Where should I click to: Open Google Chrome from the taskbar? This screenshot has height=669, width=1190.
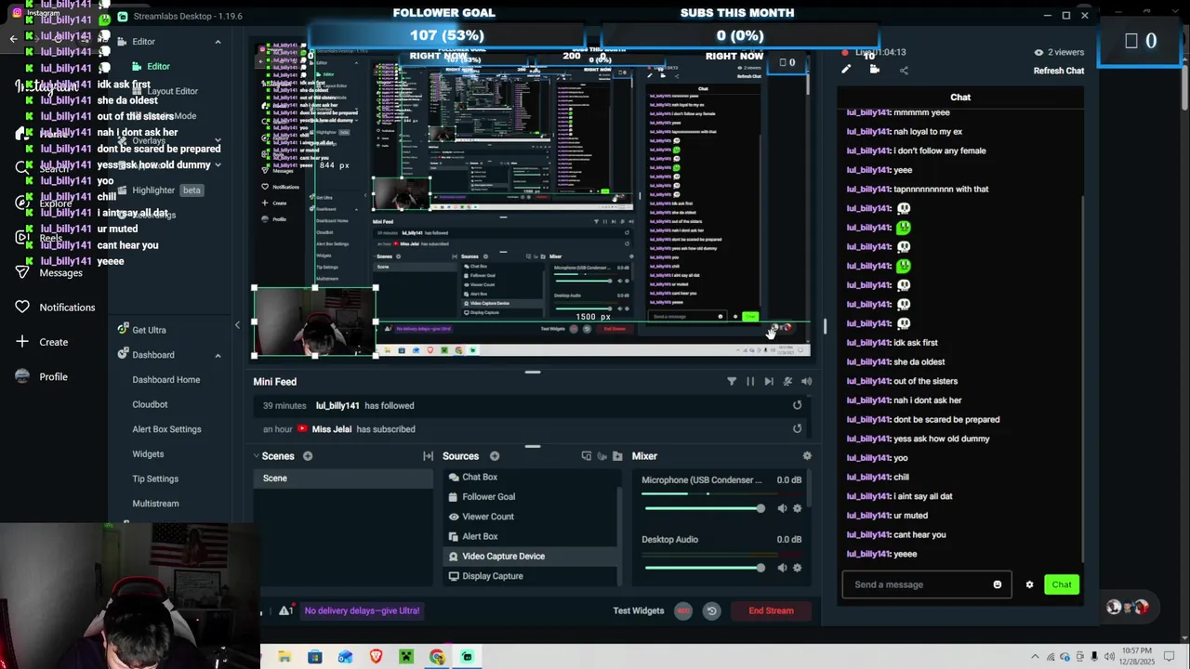tap(437, 657)
